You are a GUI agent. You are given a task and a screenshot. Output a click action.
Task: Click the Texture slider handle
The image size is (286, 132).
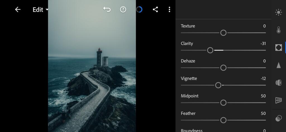[x=223, y=33]
